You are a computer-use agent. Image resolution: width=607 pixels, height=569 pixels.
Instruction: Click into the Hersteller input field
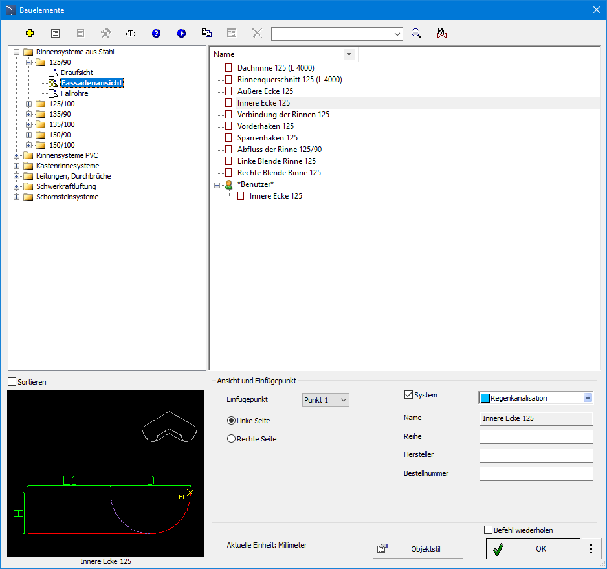tap(536, 456)
